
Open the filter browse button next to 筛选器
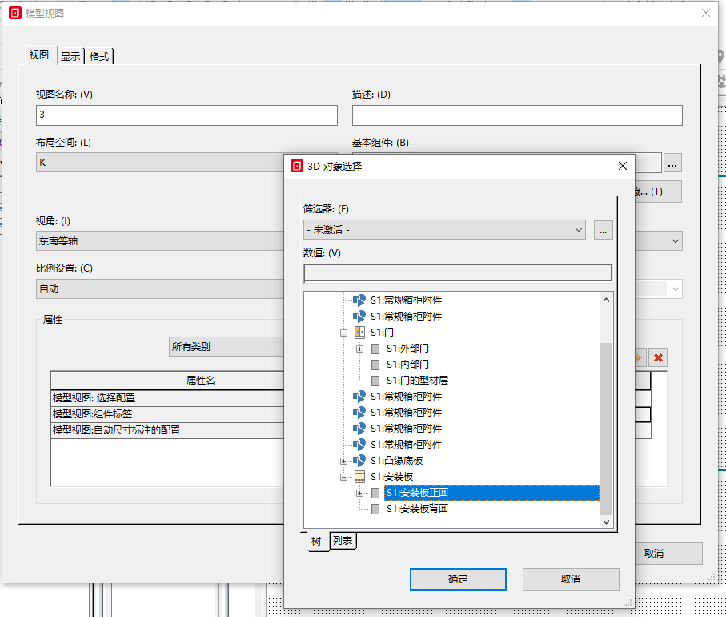coord(604,230)
